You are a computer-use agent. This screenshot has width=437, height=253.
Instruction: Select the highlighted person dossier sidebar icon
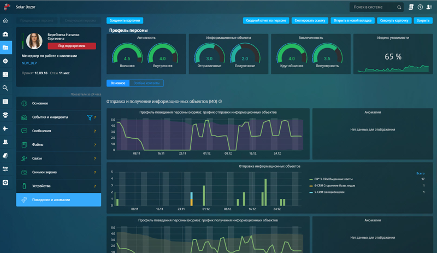pyautogui.click(x=5, y=48)
